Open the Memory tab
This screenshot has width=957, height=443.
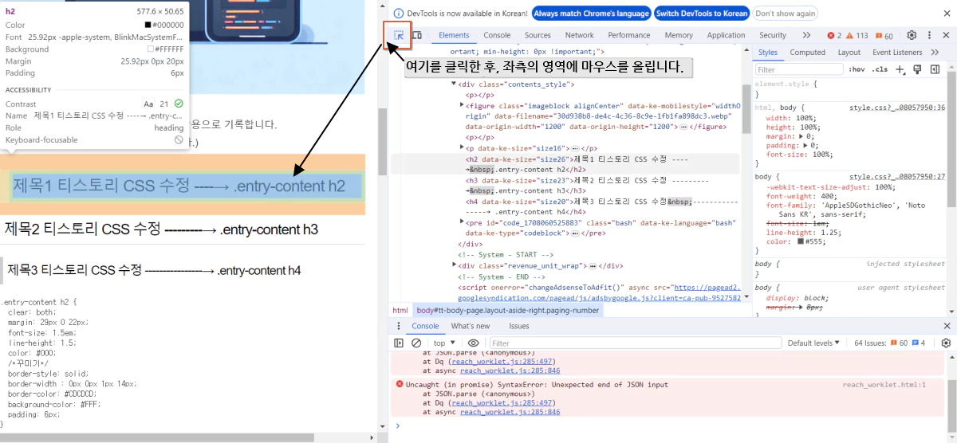679,35
